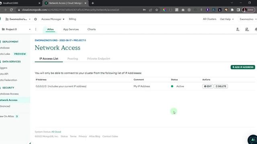Switch to the App Services tab
This screenshot has height=144, width=257.
click(x=71, y=29)
